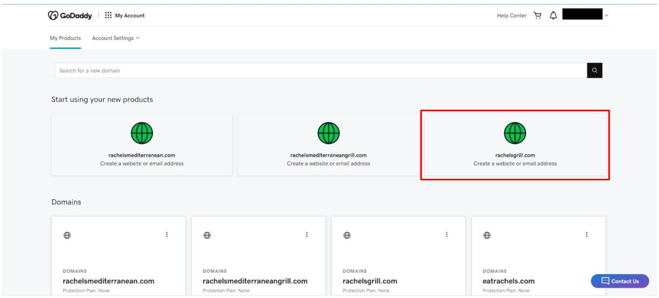Click the Contact Us chat button
659x298 pixels.
tap(620, 281)
